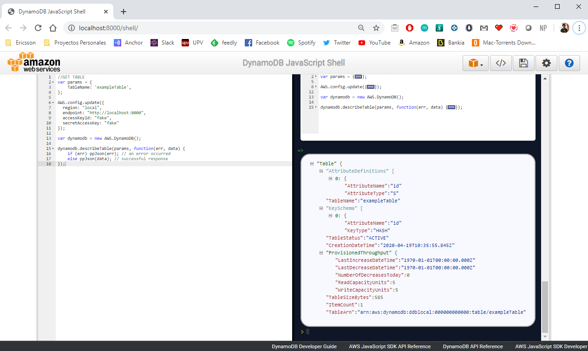Viewport: 588px width, 351px height.
Task: Click the browser forward arrow
Action: [23, 28]
